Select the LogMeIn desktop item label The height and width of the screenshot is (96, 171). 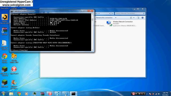(x=14, y=8)
